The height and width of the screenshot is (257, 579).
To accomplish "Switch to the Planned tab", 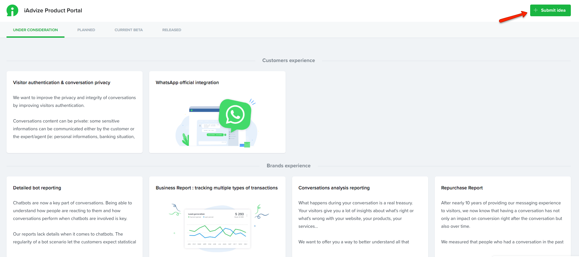I will tap(86, 30).
